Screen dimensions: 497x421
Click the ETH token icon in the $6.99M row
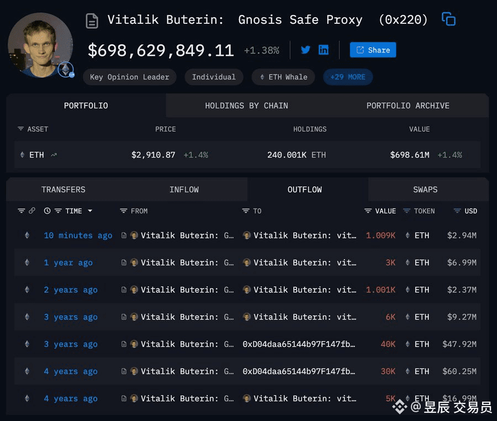pos(408,262)
